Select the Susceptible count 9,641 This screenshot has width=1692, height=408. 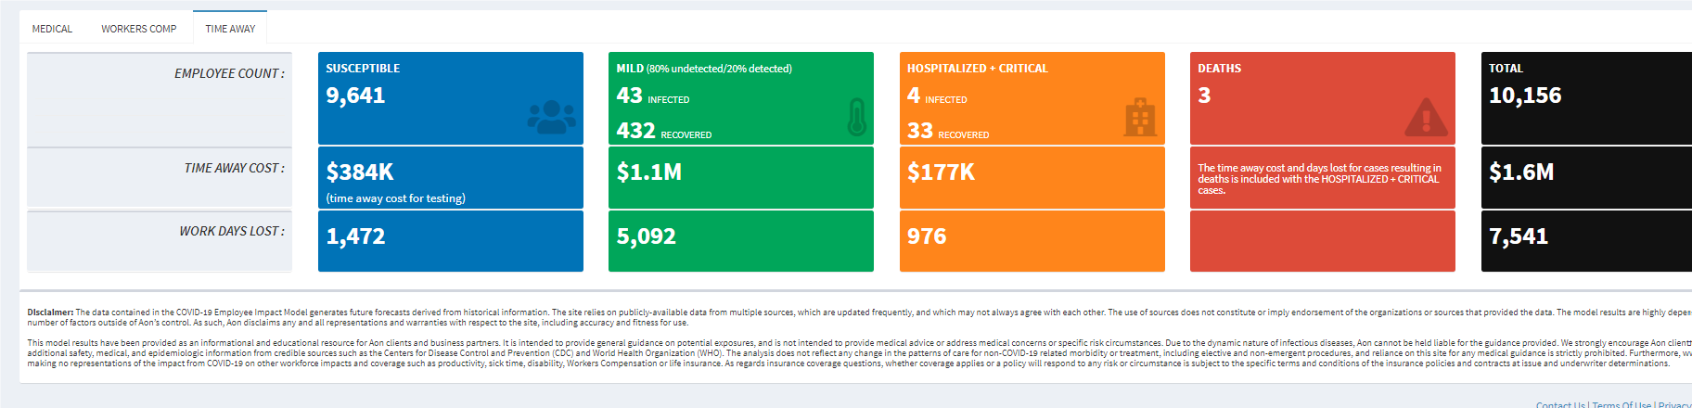click(355, 96)
